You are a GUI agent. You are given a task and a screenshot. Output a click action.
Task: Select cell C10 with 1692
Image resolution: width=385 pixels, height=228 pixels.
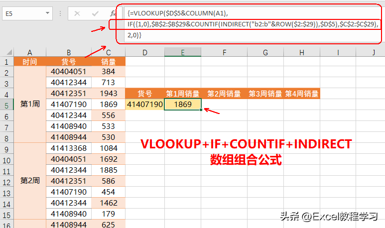[x=108, y=159]
